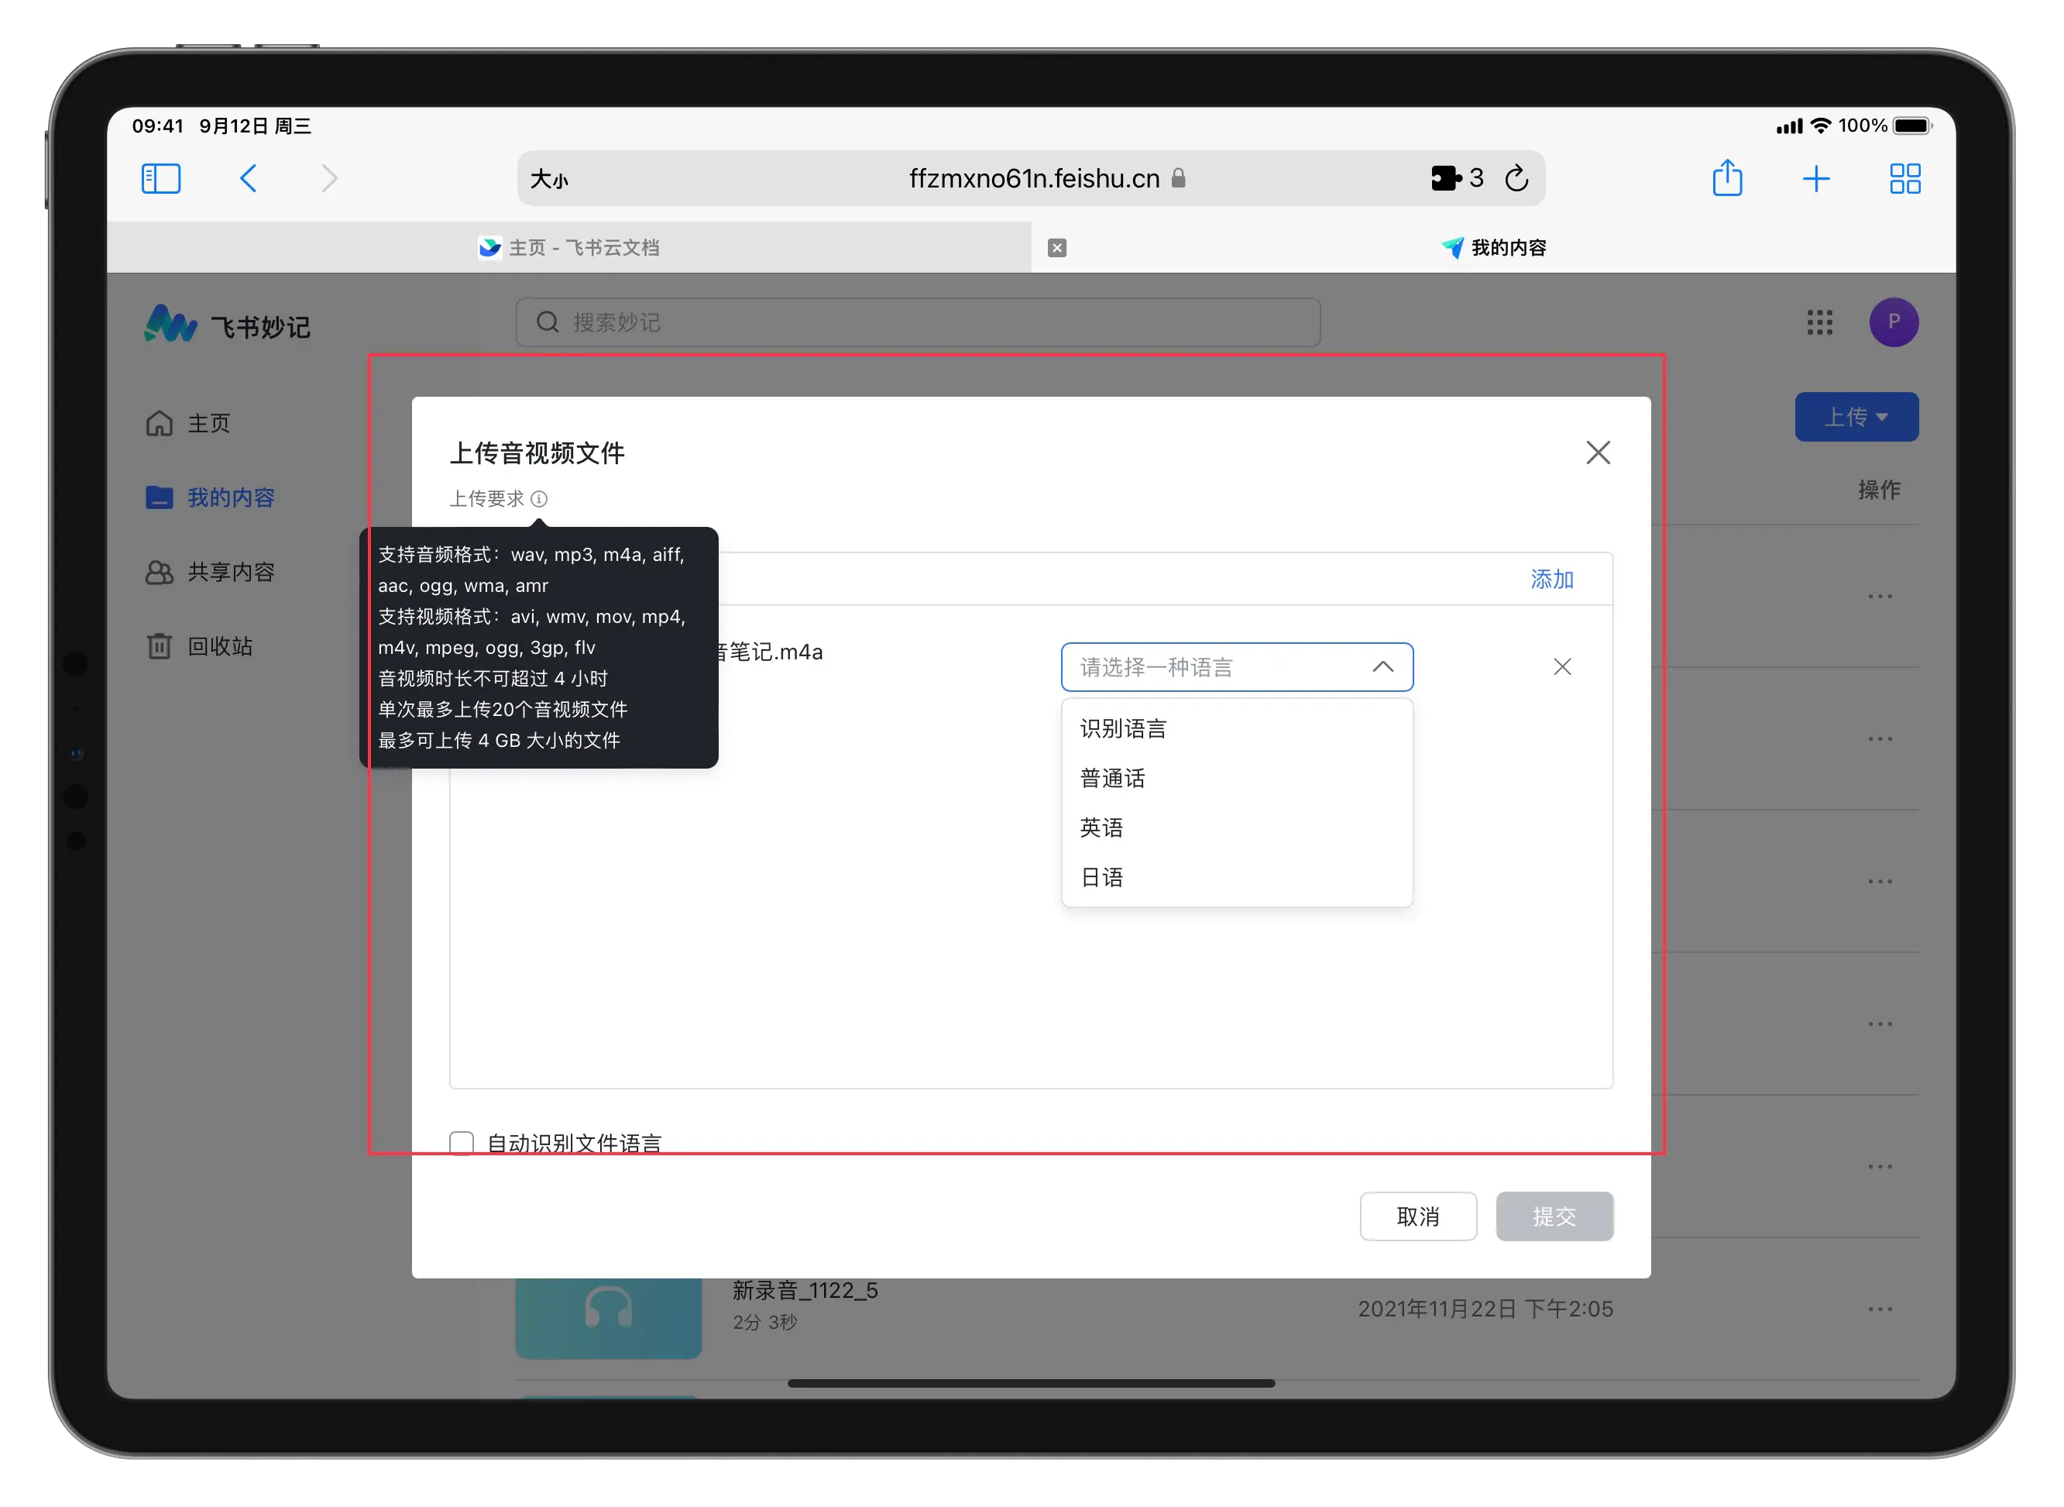The height and width of the screenshot is (1507, 2064).
Task: Open the purple P profile avatar
Action: click(x=1894, y=322)
